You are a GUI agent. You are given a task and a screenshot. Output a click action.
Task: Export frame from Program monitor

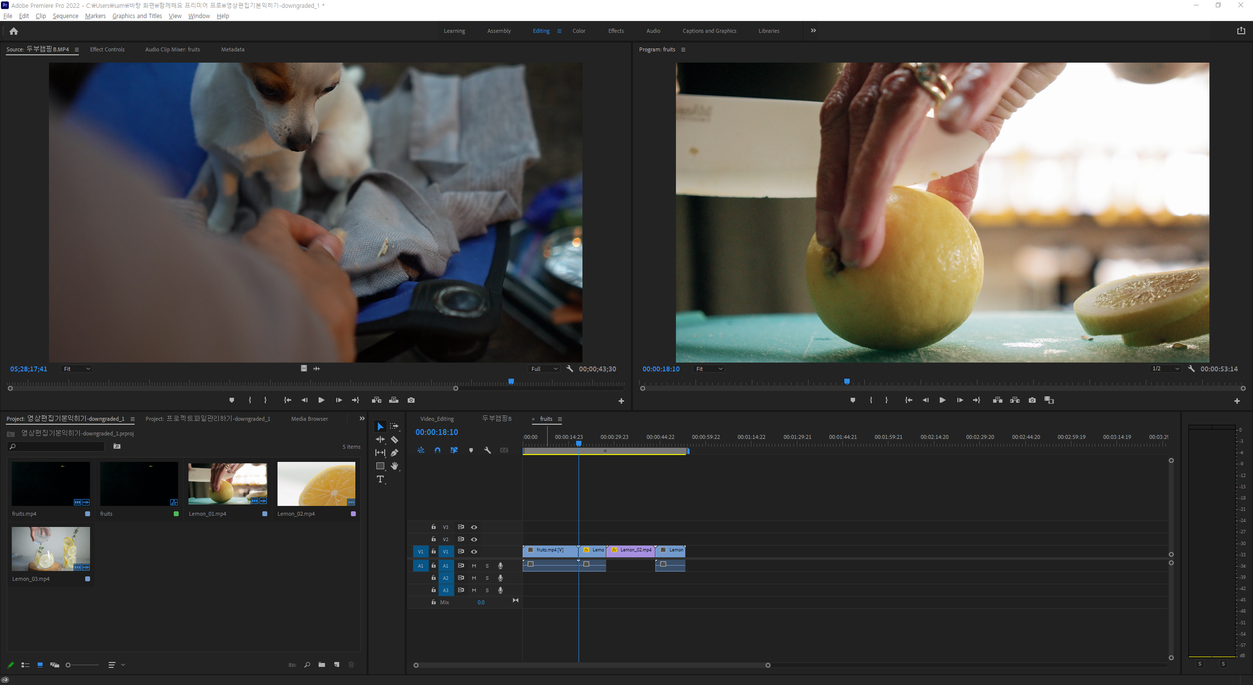[x=1032, y=400]
